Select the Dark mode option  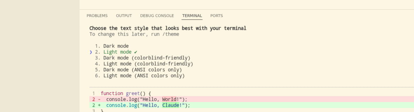(116, 46)
